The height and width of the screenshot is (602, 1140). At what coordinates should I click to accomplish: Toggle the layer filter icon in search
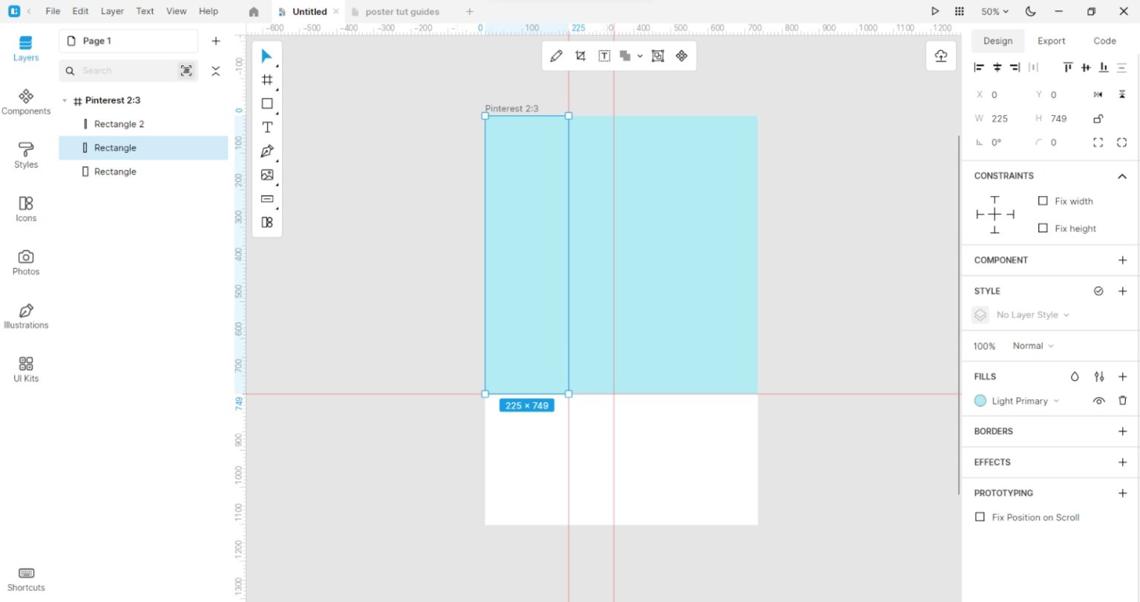point(186,71)
